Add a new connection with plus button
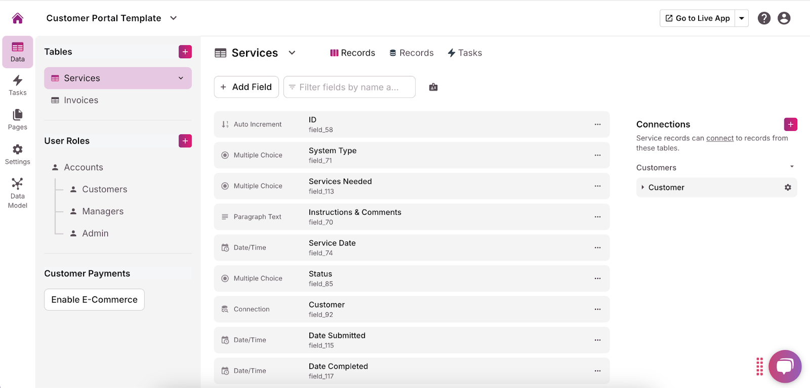The width and height of the screenshot is (810, 388). (x=790, y=124)
